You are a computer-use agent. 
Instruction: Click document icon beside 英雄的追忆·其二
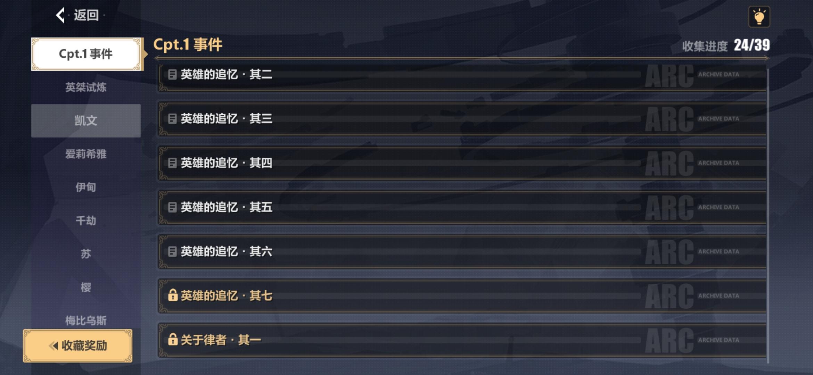click(172, 74)
